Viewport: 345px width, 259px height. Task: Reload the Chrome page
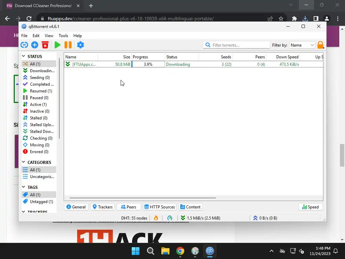[29, 19]
